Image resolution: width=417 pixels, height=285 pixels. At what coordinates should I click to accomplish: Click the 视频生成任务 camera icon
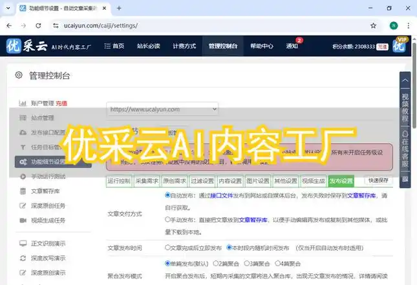click(23, 220)
